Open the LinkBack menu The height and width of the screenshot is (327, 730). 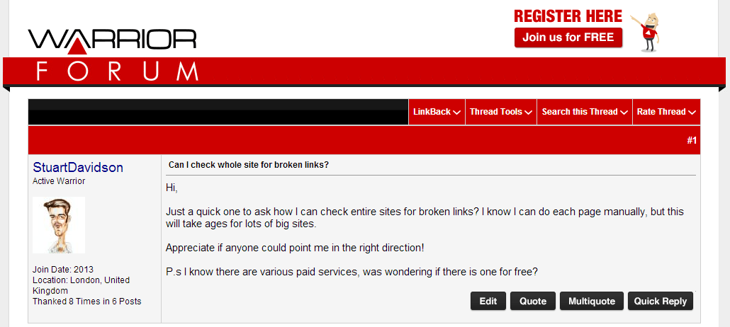click(x=437, y=112)
